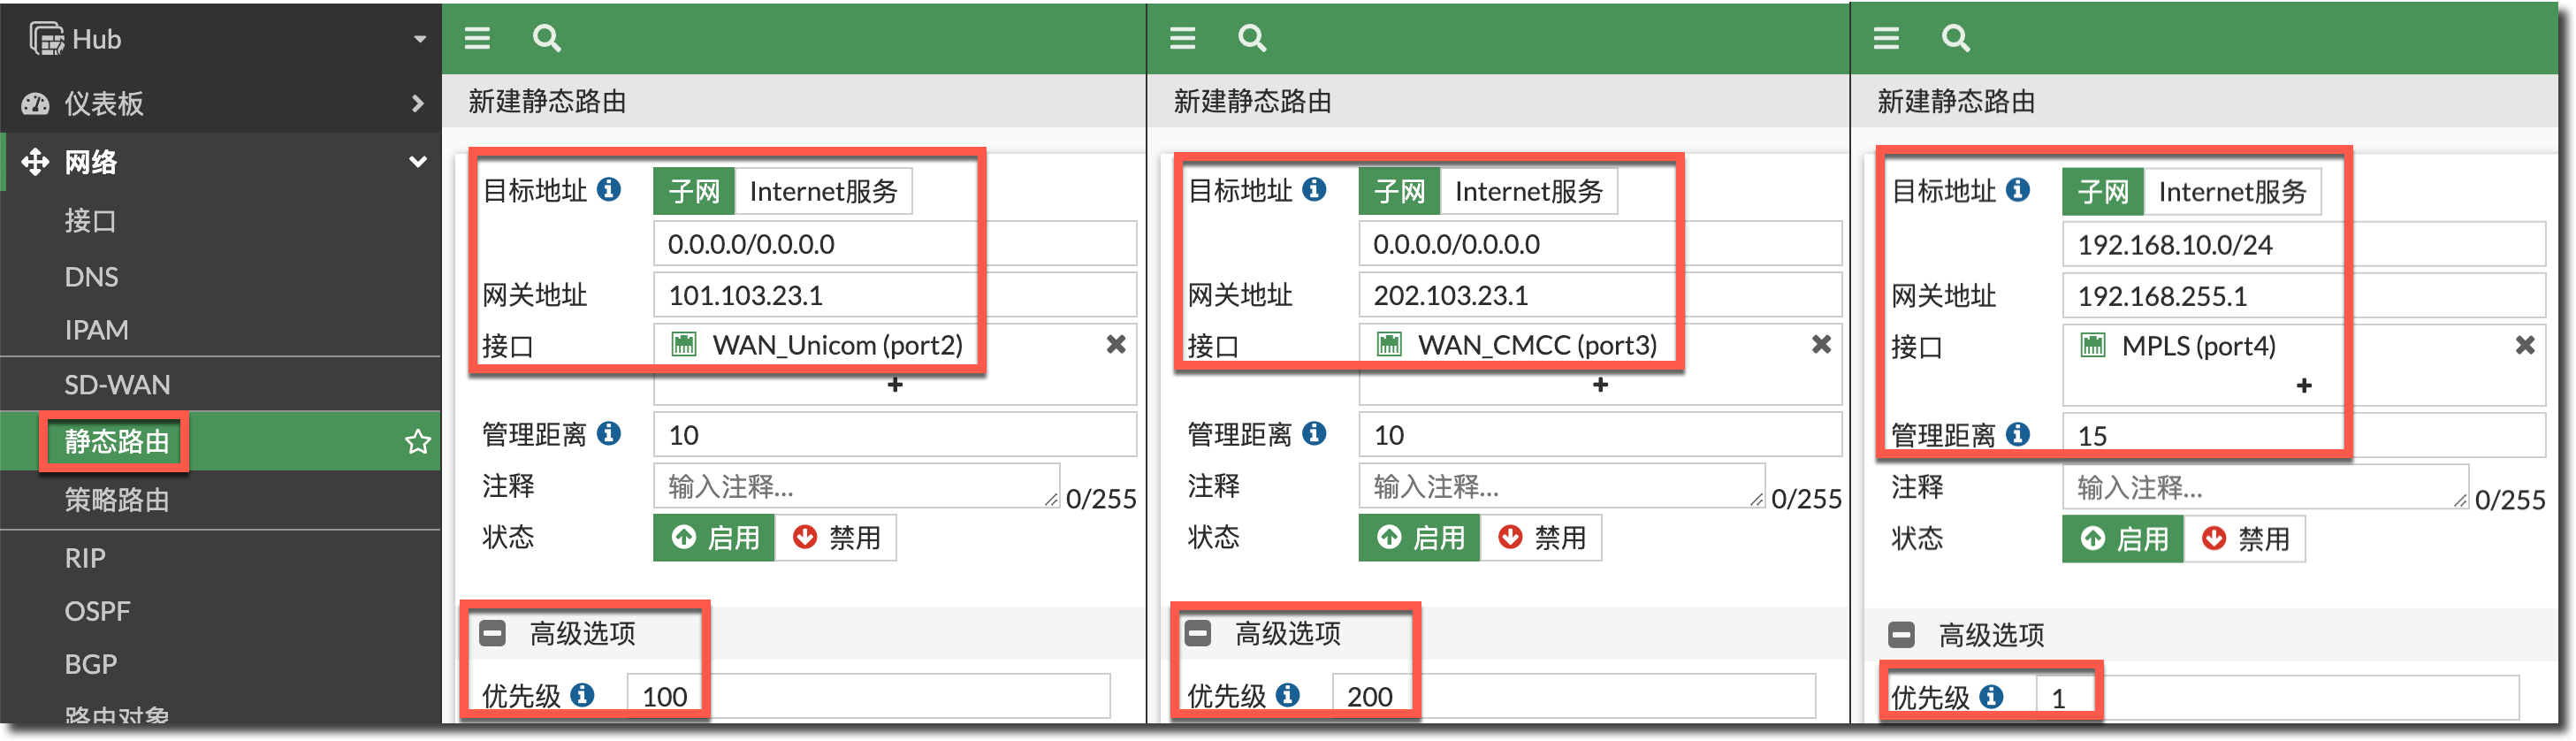Select Internet服务 destination type in first panel

[823, 191]
